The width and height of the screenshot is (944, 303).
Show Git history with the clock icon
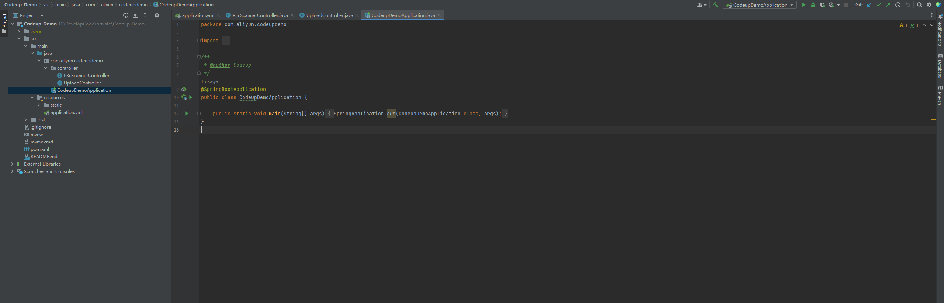(x=898, y=5)
